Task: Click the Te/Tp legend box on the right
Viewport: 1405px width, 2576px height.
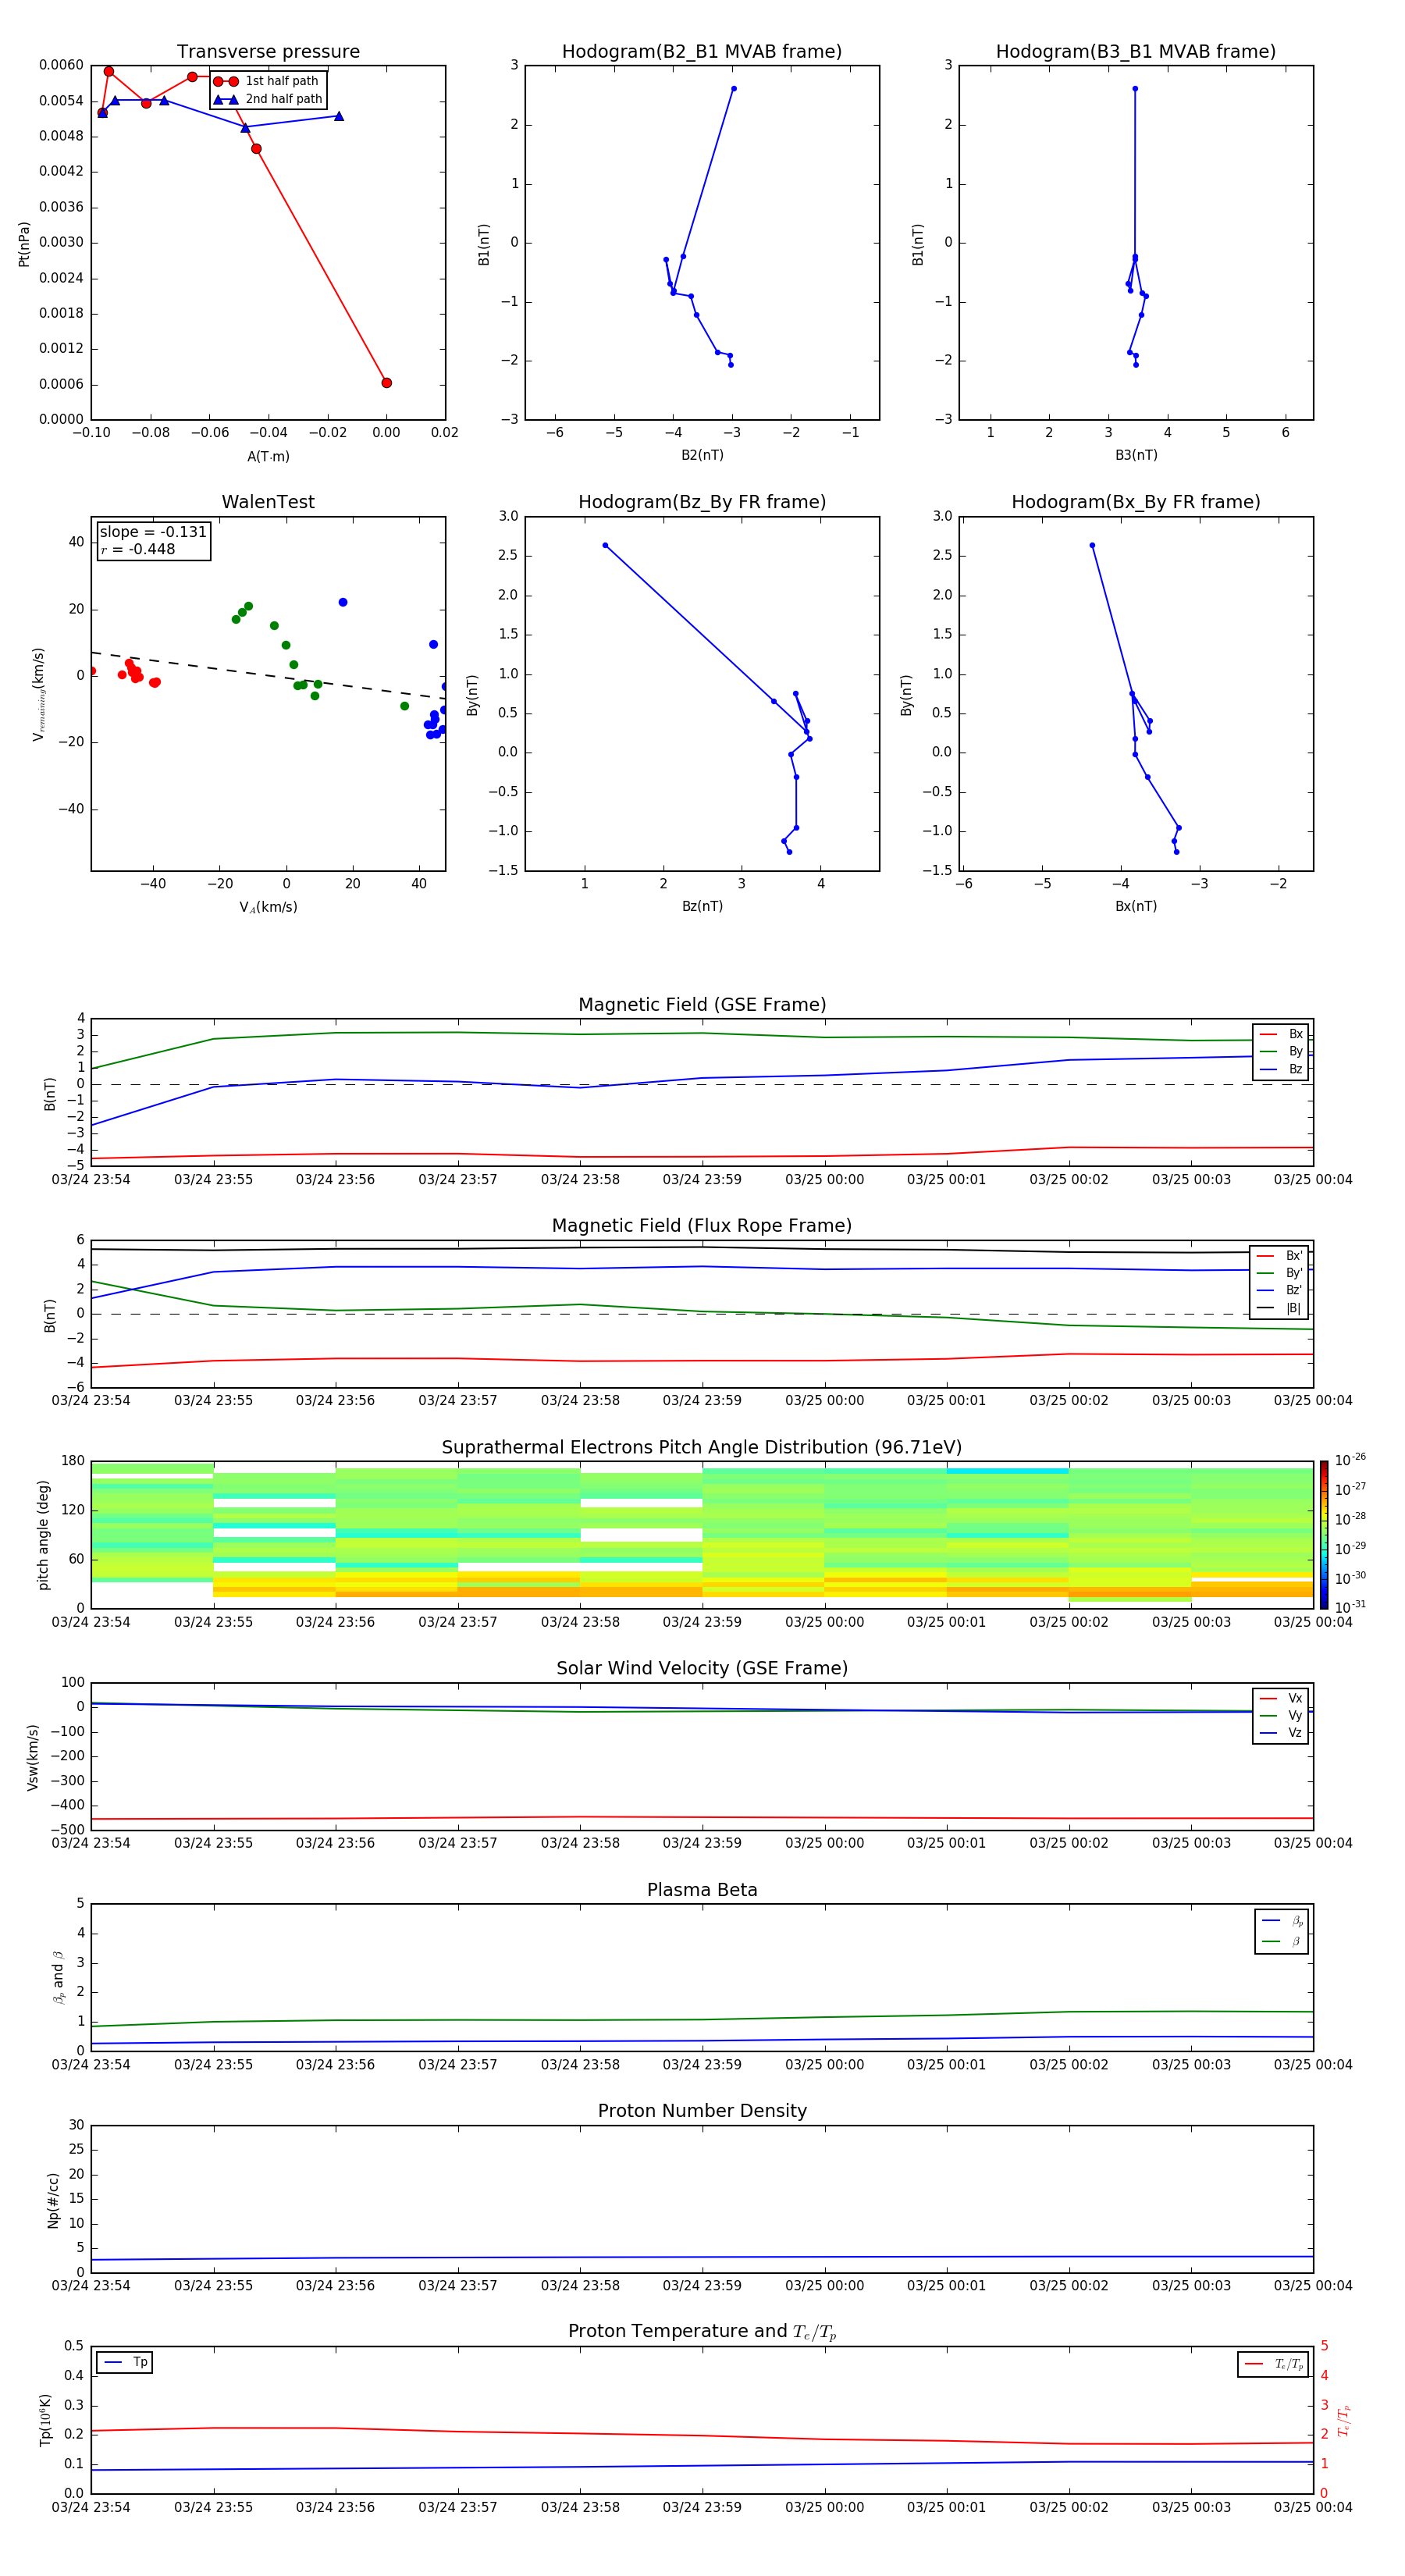Action: click(1272, 2364)
